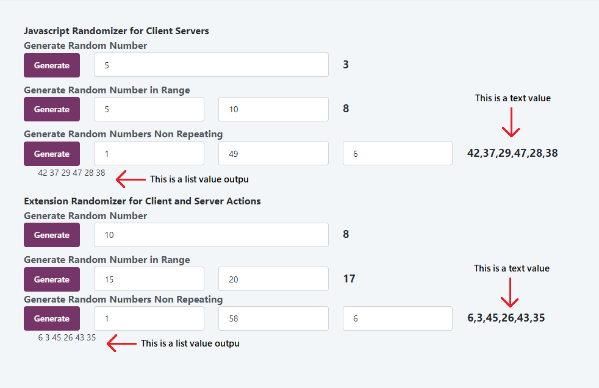Click the result value 17
Image resolution: width=599 pixels, height=388 pixels.
tap(349, 279)
